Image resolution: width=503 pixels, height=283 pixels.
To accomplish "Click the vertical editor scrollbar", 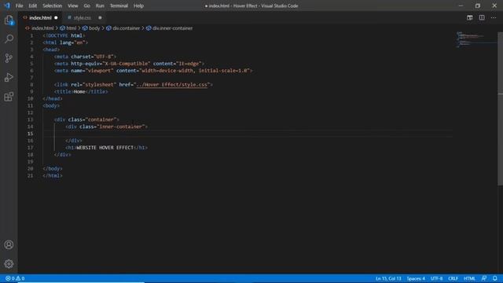I will (x=500, y=109).
